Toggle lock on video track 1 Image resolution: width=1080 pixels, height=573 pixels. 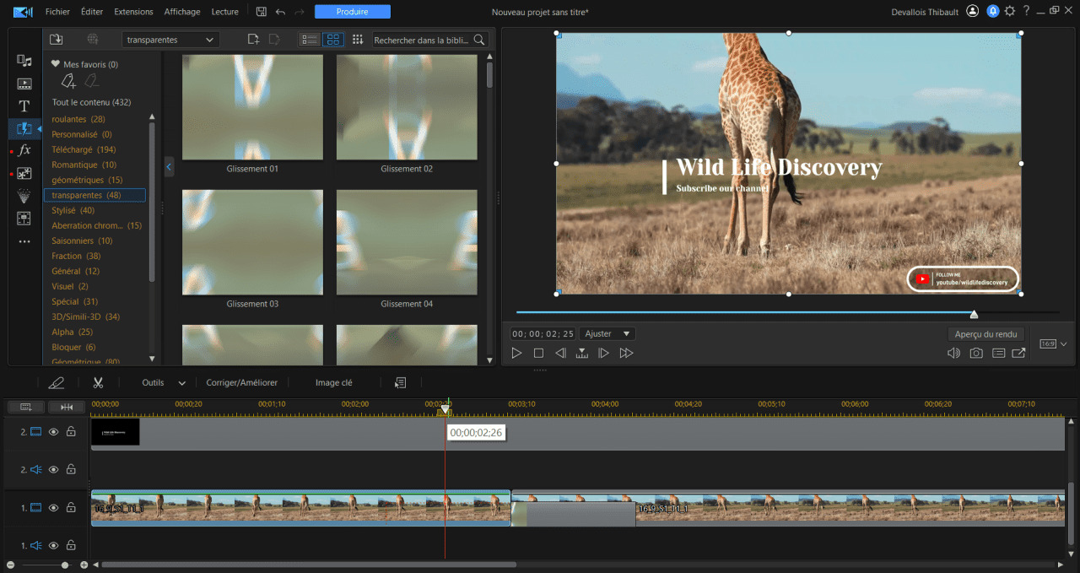(x=72, y=508)
